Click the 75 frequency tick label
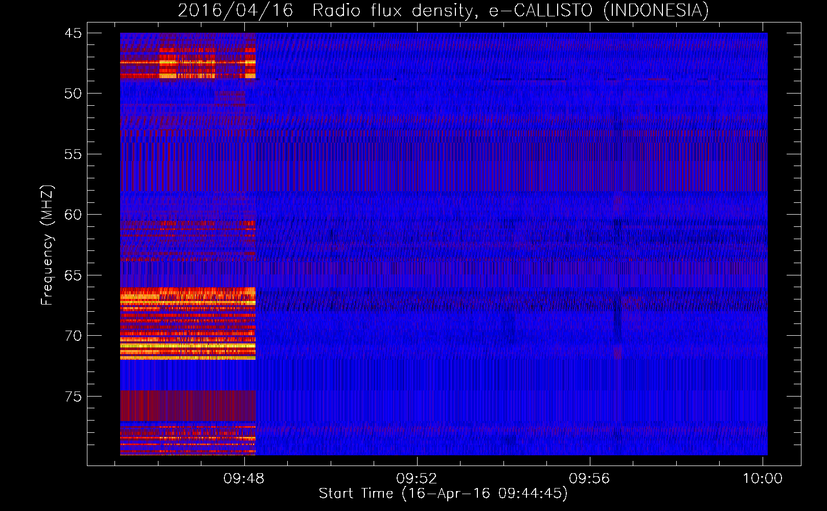The image size is (827, 511). pos(73,397)
